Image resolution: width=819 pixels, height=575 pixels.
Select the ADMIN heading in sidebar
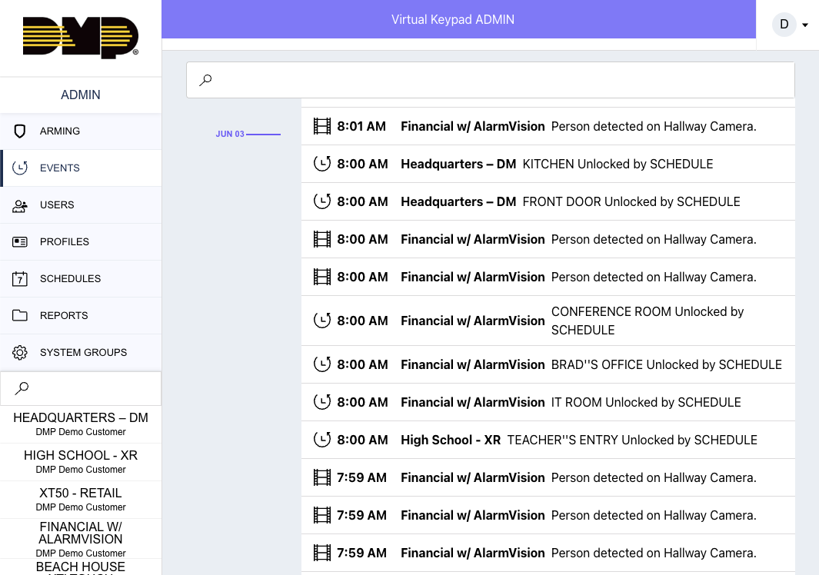pos(81,95)
